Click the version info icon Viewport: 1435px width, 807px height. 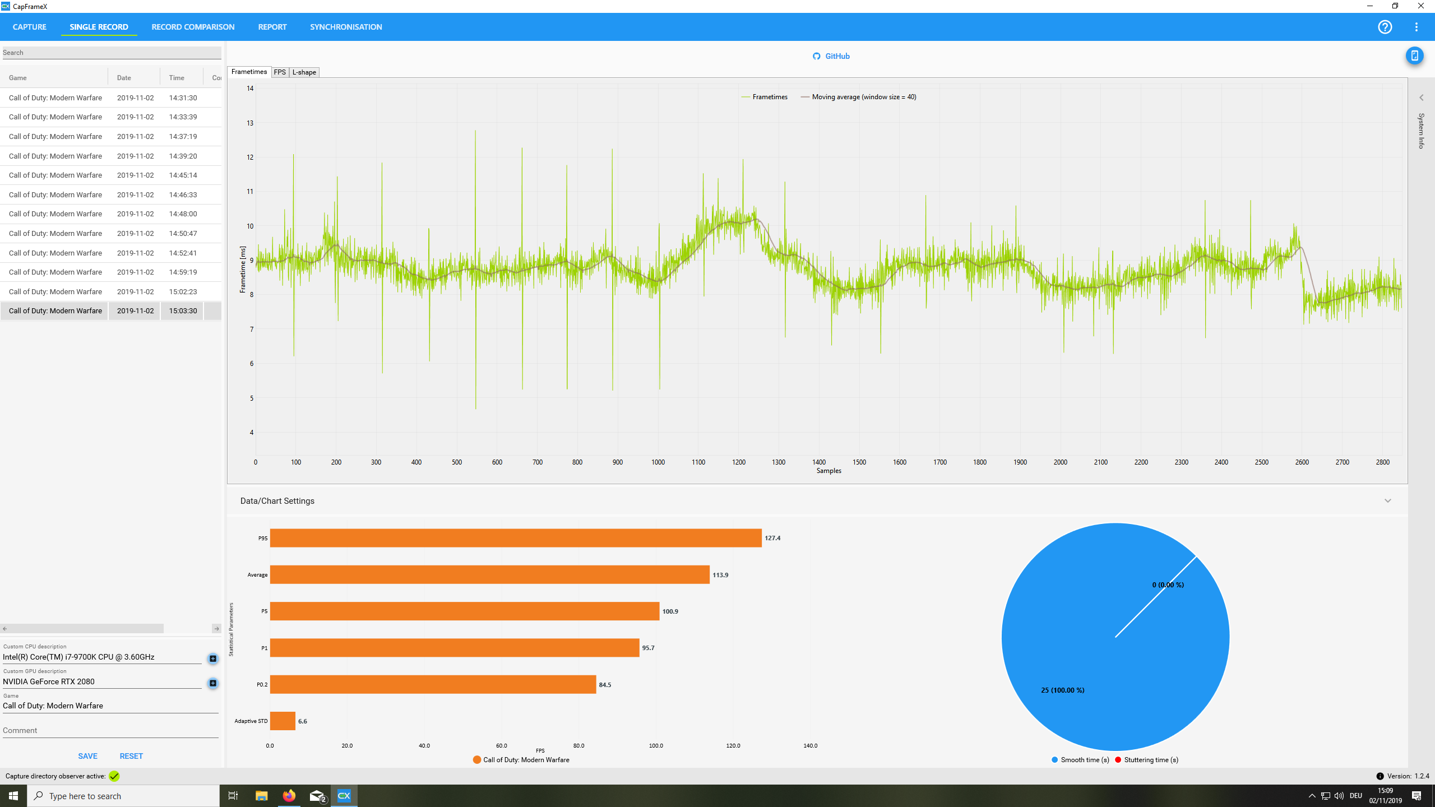coord(1380,776)
